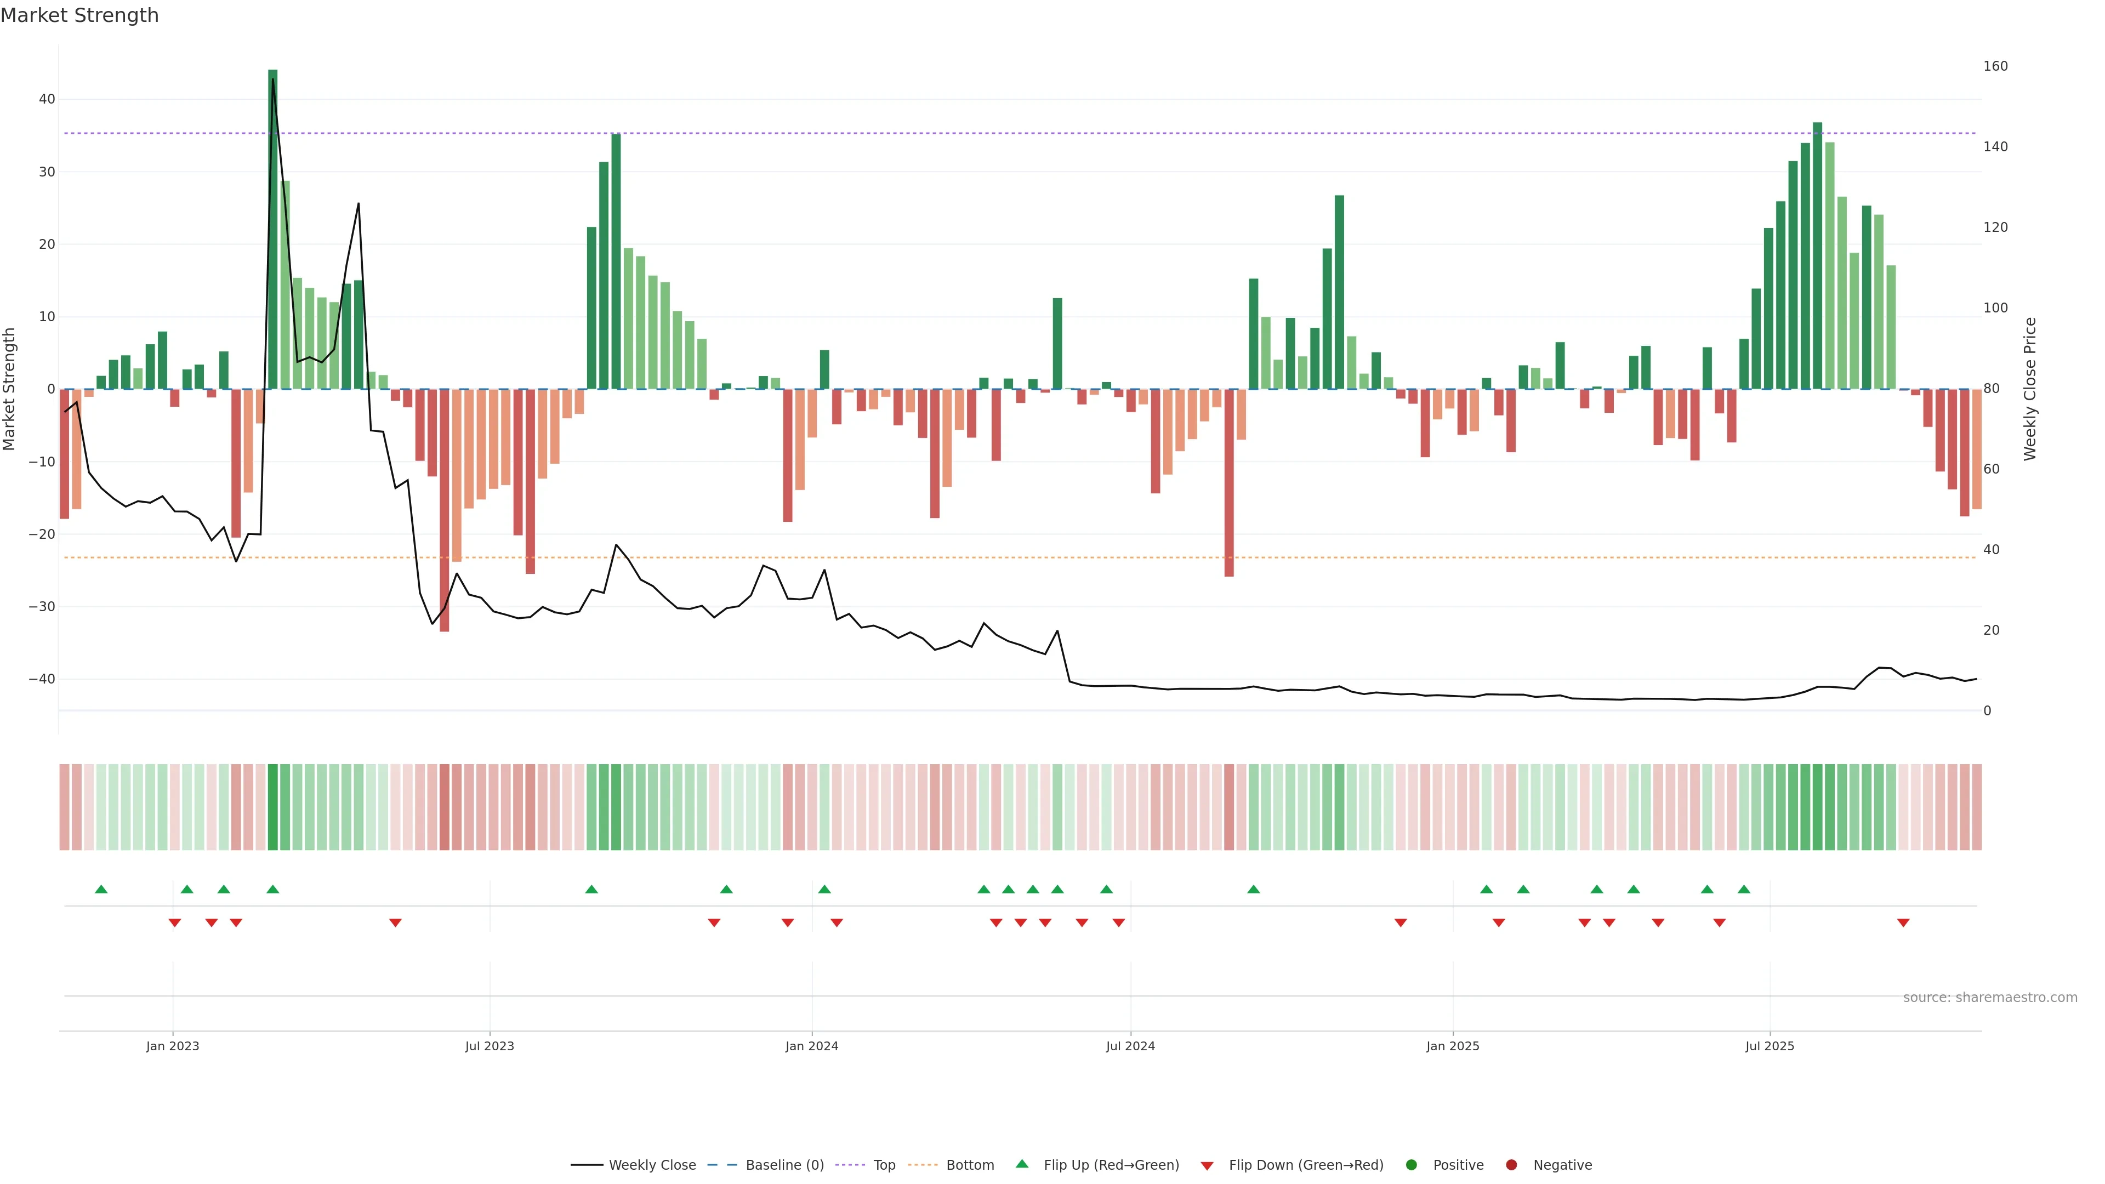Click the source: sharemaestro.com text

(1990, 998)
